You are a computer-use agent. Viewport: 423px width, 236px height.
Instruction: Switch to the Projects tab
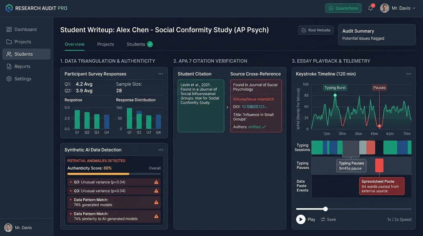click(x=106, y=44)
